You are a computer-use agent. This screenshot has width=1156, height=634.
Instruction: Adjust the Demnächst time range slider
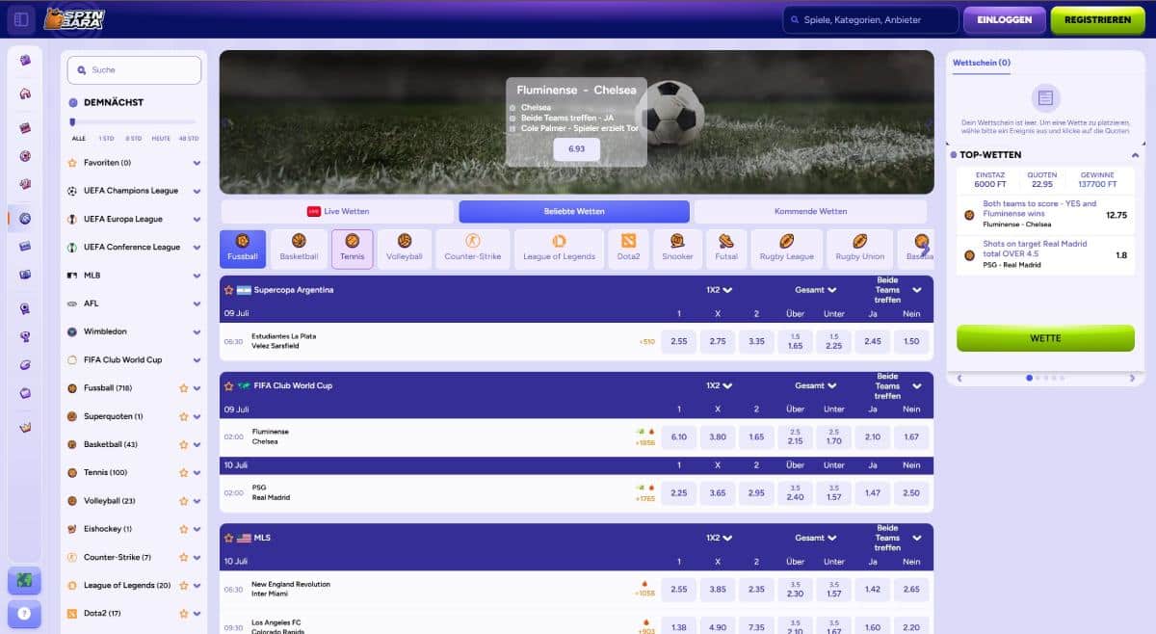click(x=72, y=122)
